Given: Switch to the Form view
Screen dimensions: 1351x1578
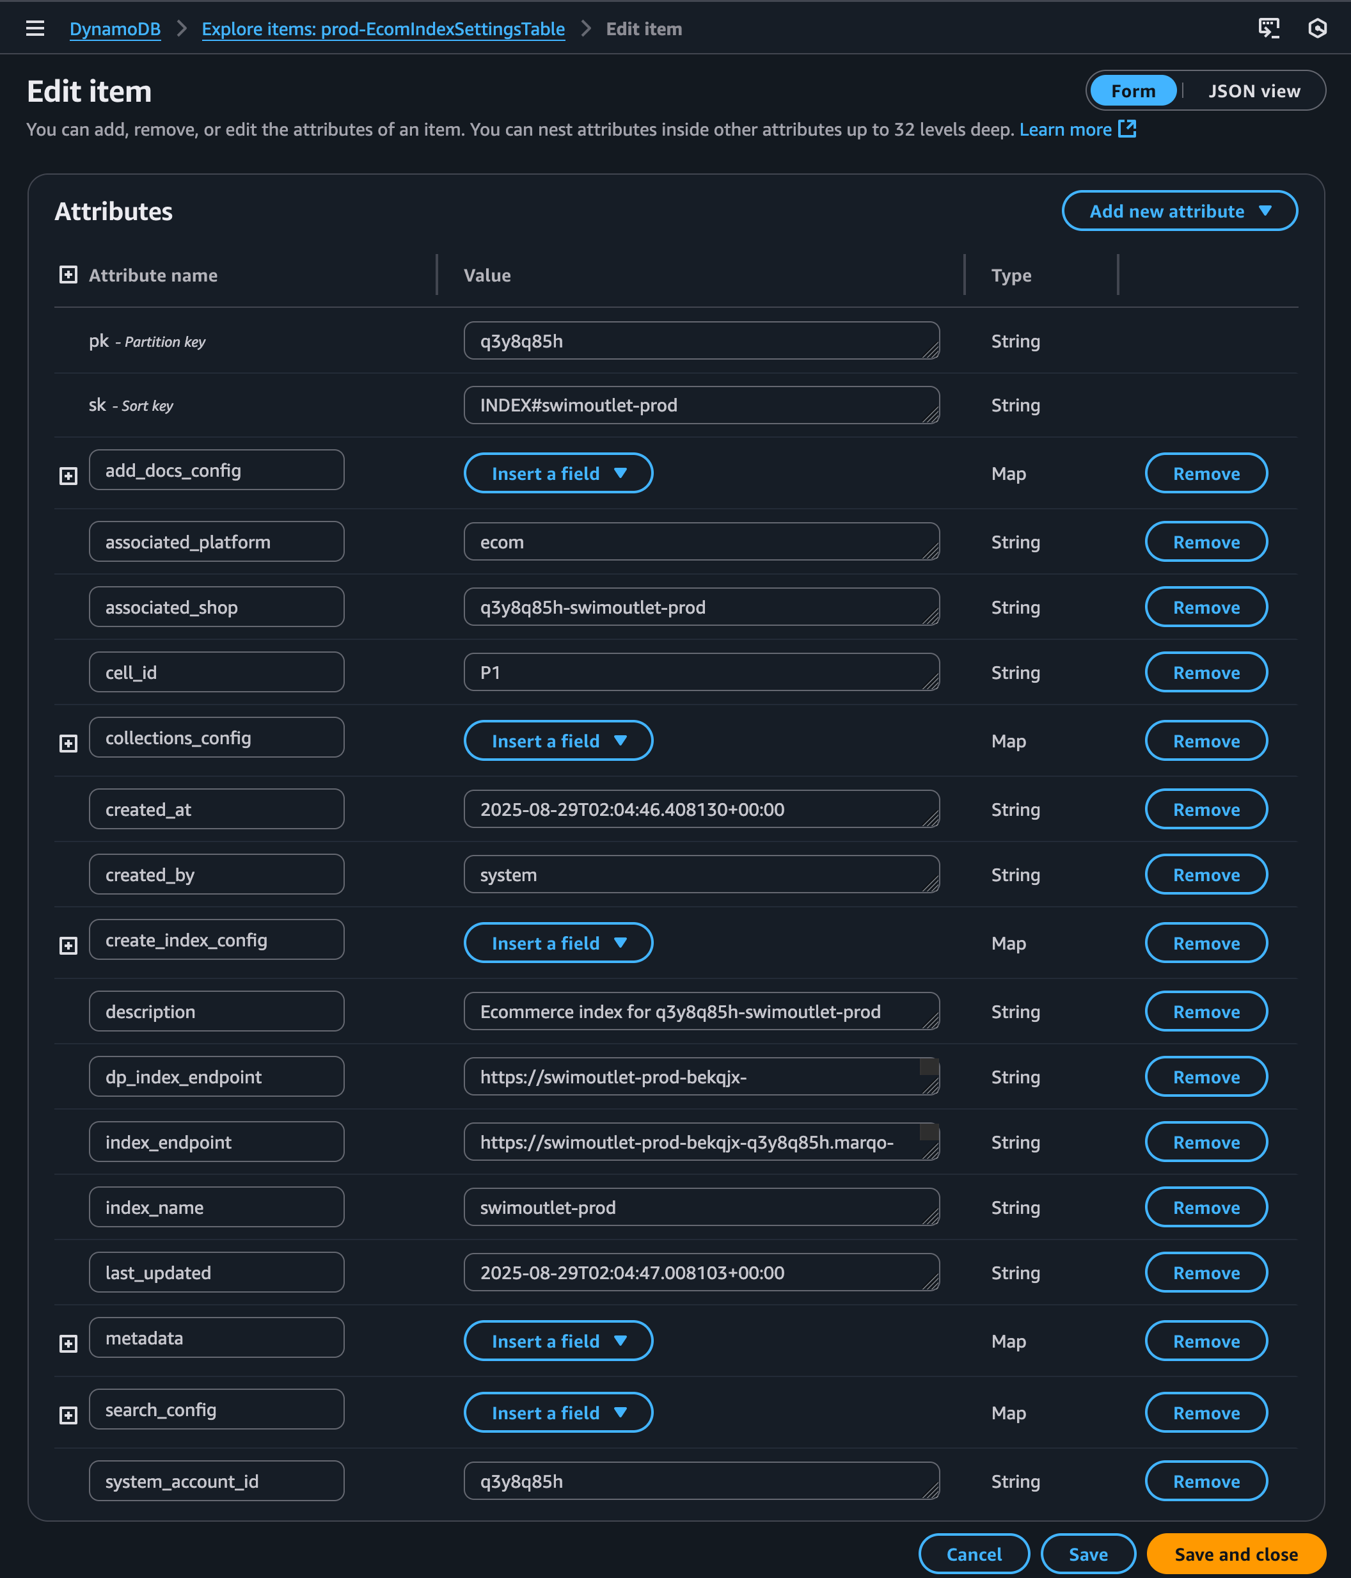Looking at the screenshot, I should pyautogui.click(x=1133, y=92).
